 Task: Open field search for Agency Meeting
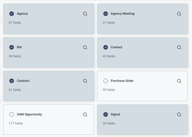pos(179,14)
